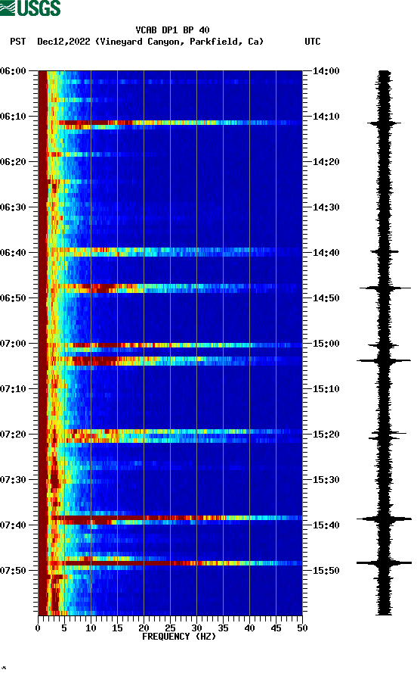Click date text 'Dec12,2022'
417x676 pixels.
tap(63, 42)
